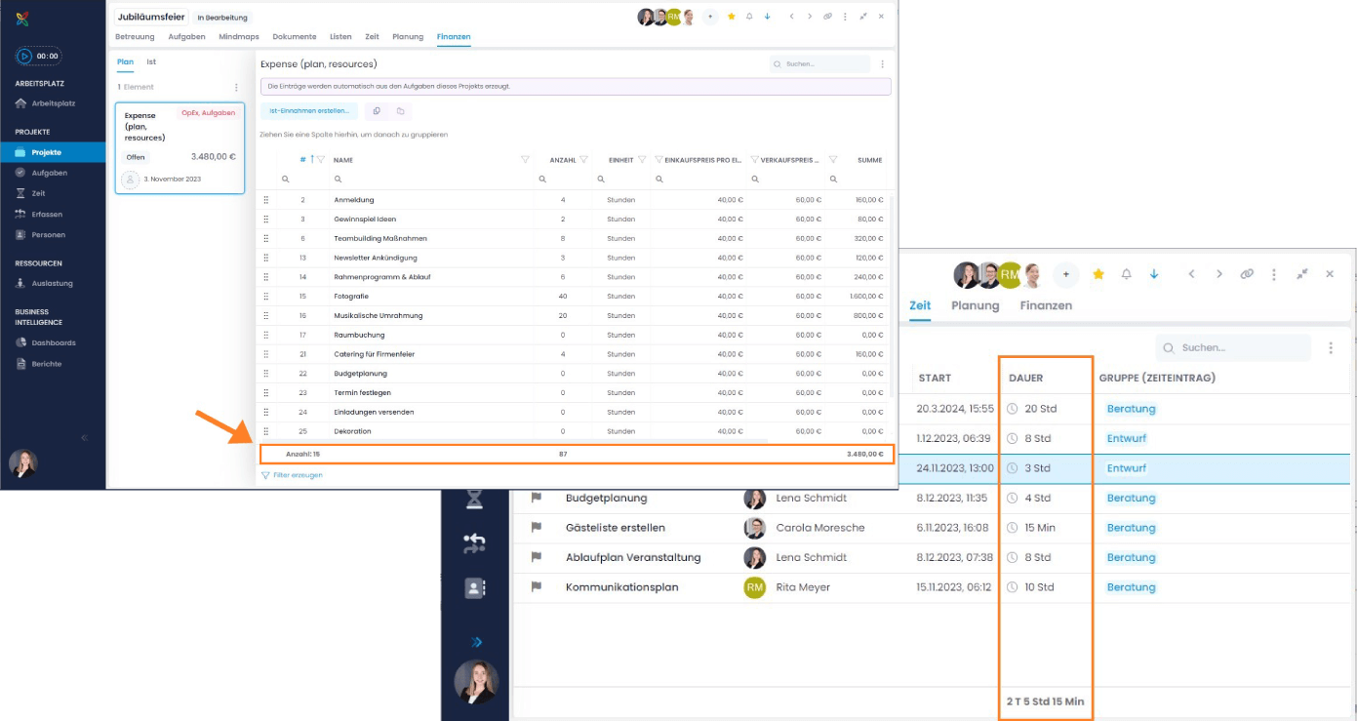Open the Planung tab in the Zeit window
This screenshot has height=721, width=1357.
point(976,305)
